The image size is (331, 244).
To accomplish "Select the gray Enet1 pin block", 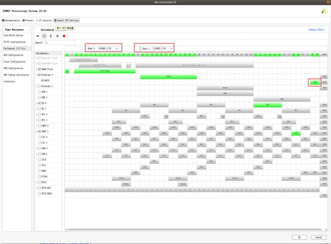I will click(225, 88).
